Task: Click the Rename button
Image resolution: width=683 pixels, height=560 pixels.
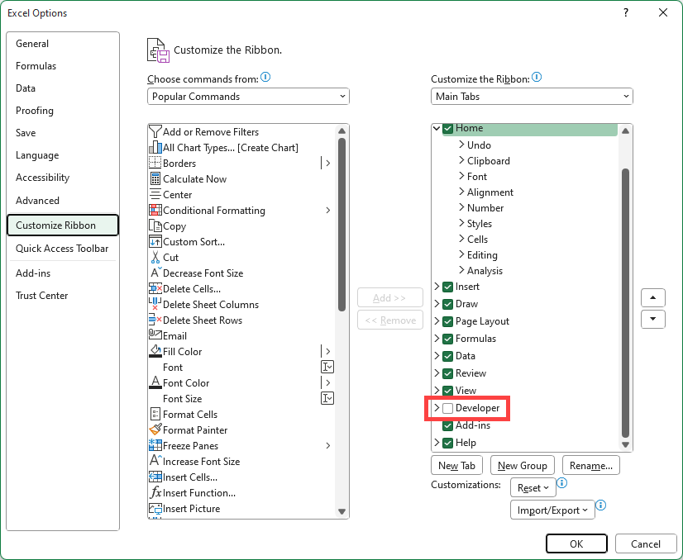Action: point(590,466)
